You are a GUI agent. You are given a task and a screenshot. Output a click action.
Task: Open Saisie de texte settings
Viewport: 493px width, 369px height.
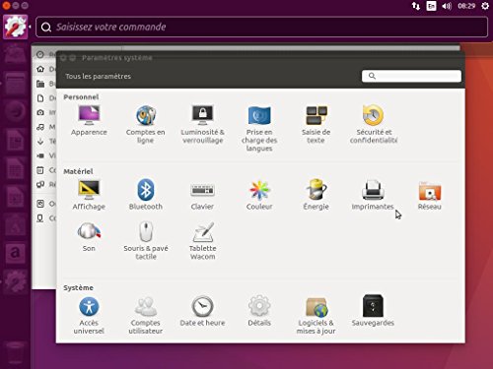click(x=316, y=124)
